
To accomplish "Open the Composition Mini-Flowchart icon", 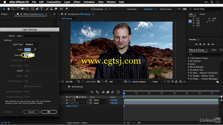I will click(x=91, y=92).
